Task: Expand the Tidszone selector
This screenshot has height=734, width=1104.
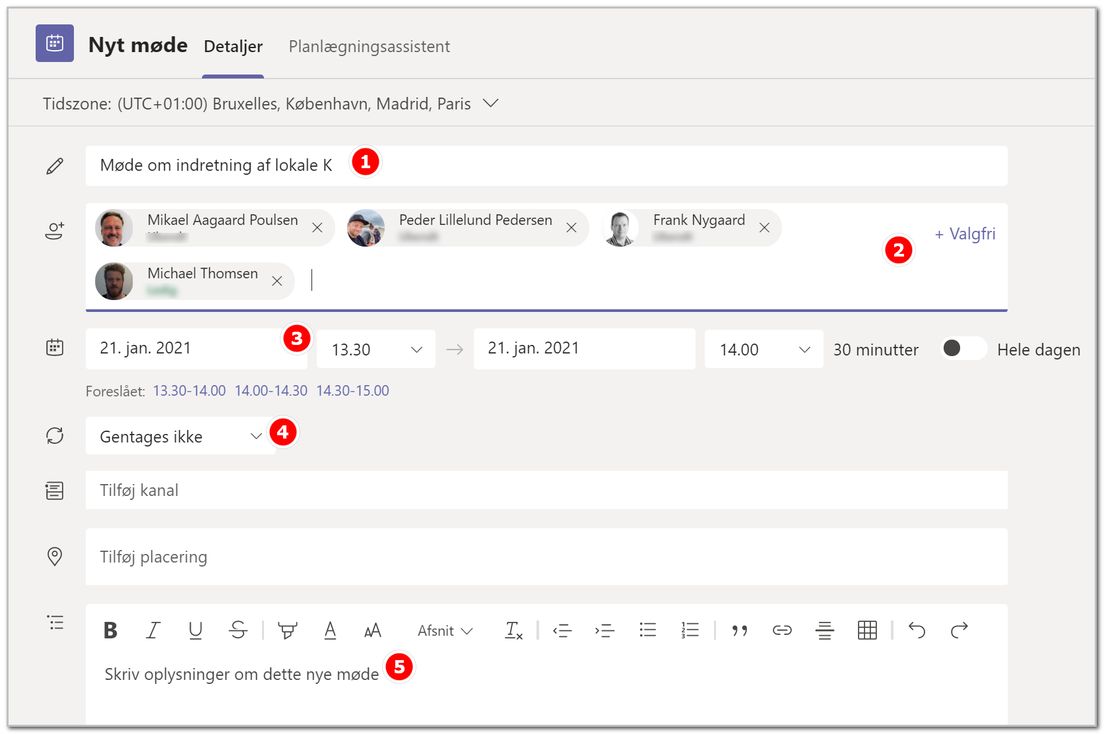Action: (490, 104)
